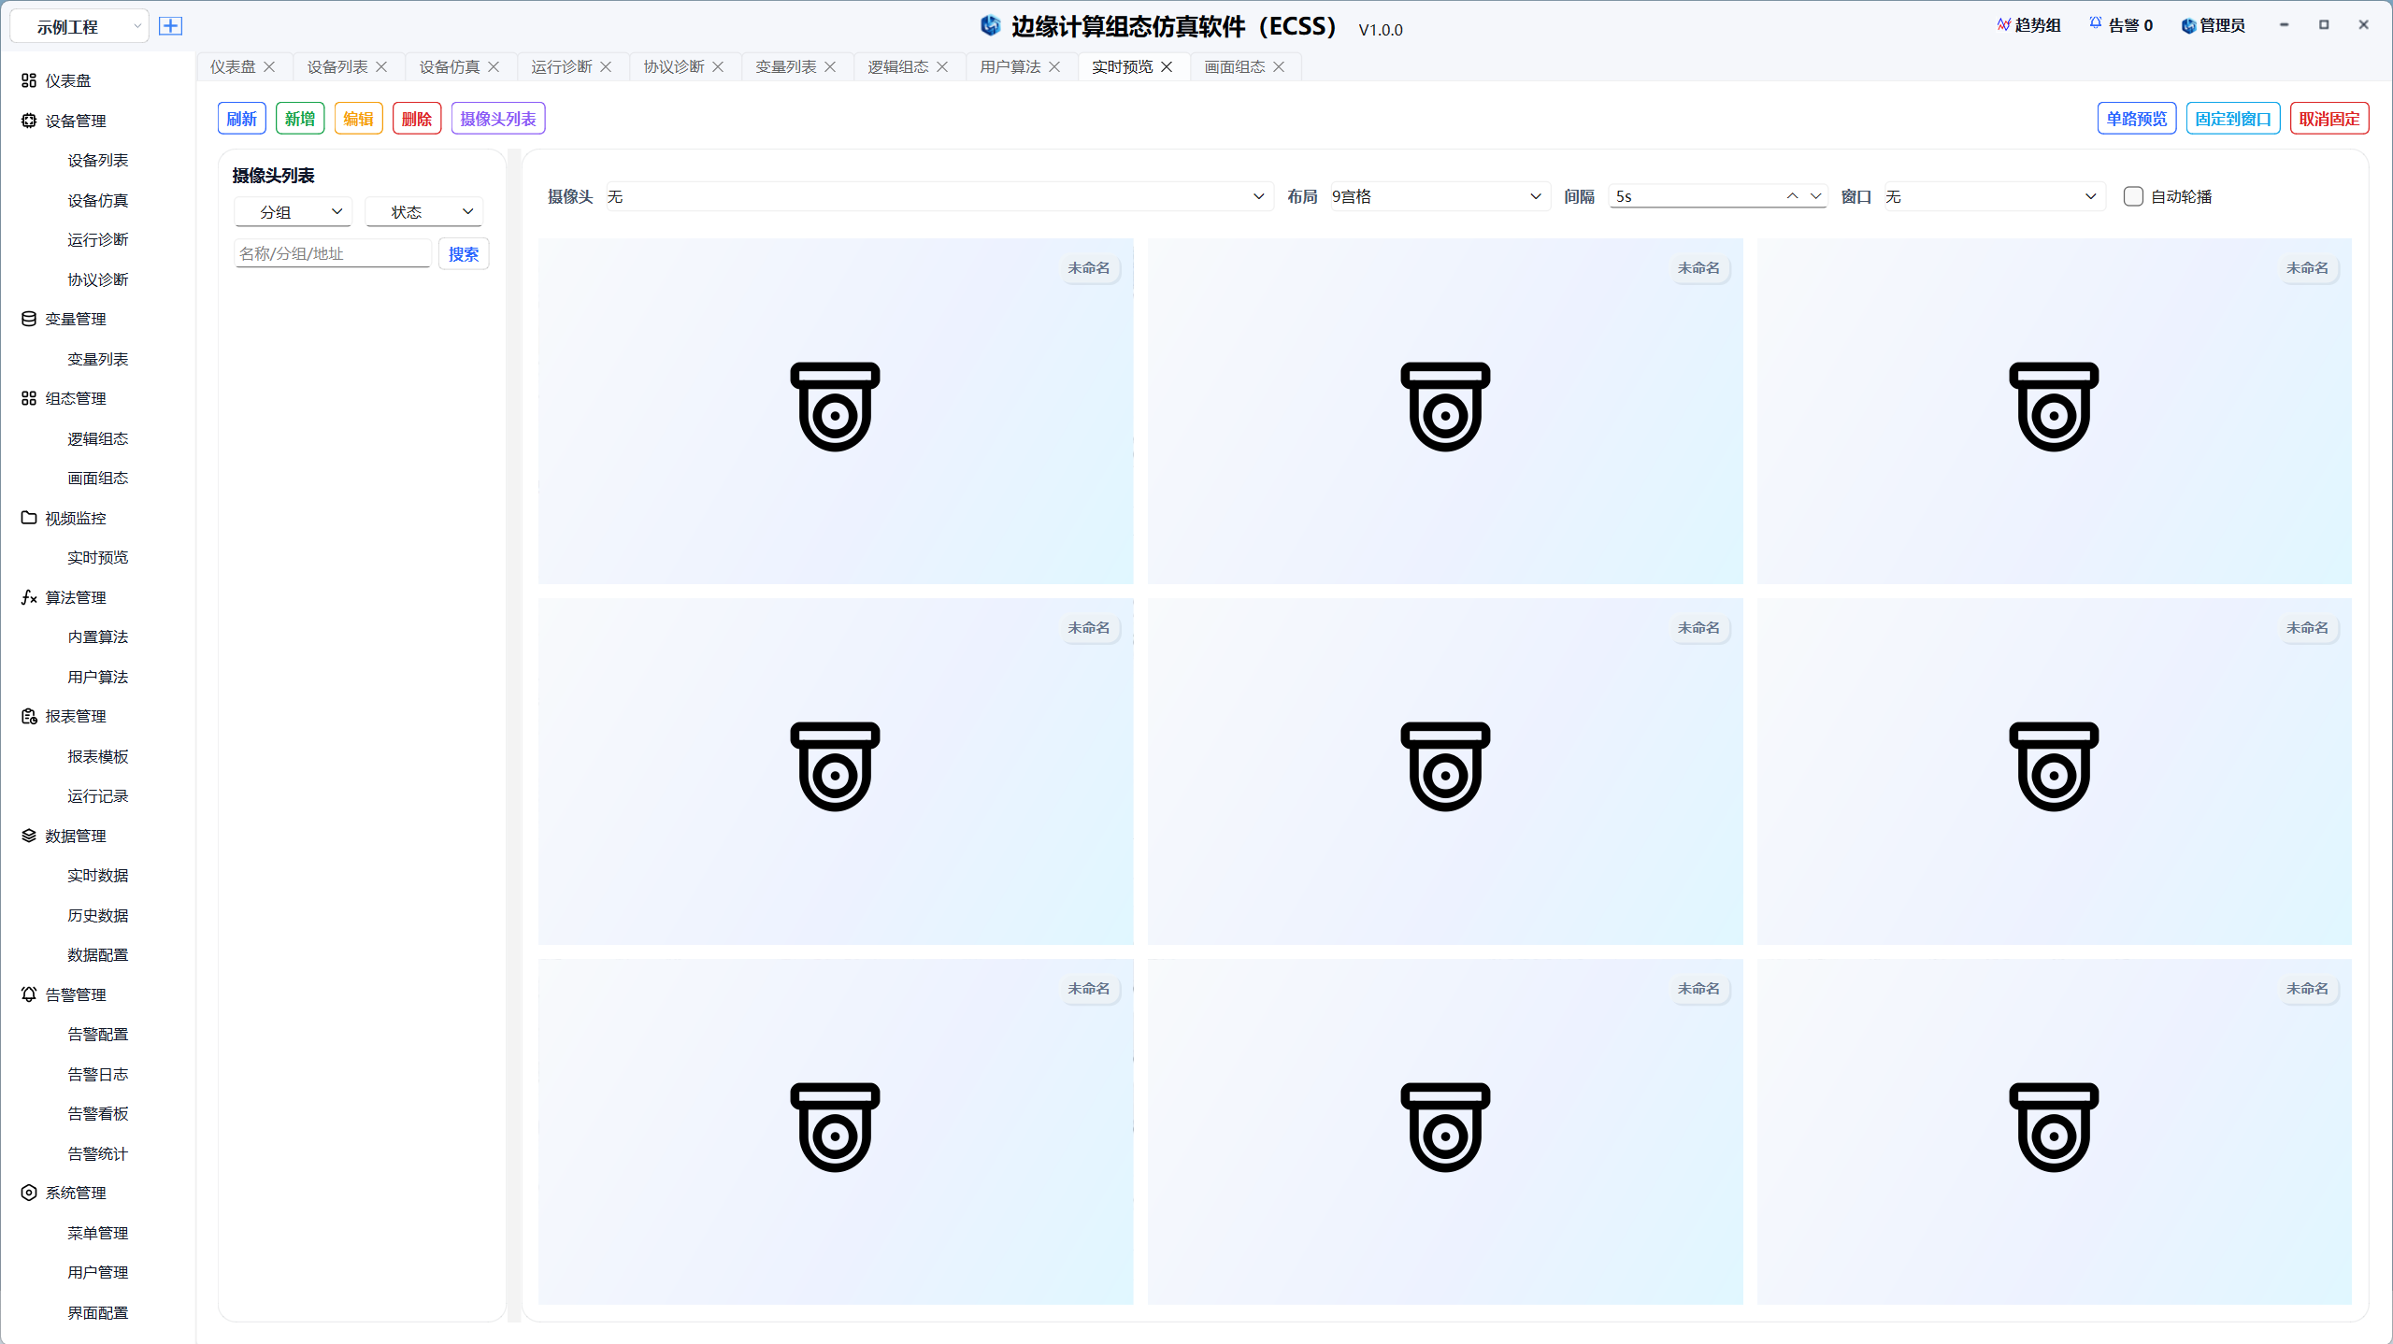2393x1344 pixels.
Task: Click the 数据管理 layers icon
Action: click(x=29, y=836)
